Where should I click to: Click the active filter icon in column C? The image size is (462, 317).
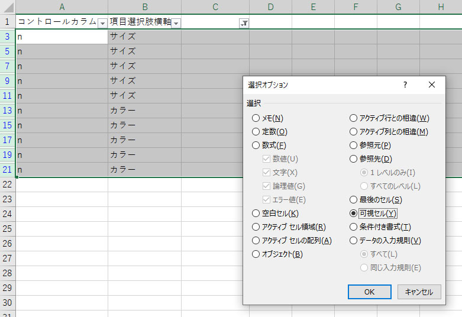[244, 22]
